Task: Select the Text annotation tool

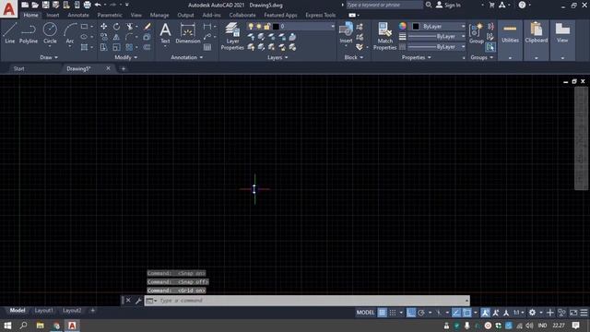Action: pyautogui.click(x=165, y=33)
